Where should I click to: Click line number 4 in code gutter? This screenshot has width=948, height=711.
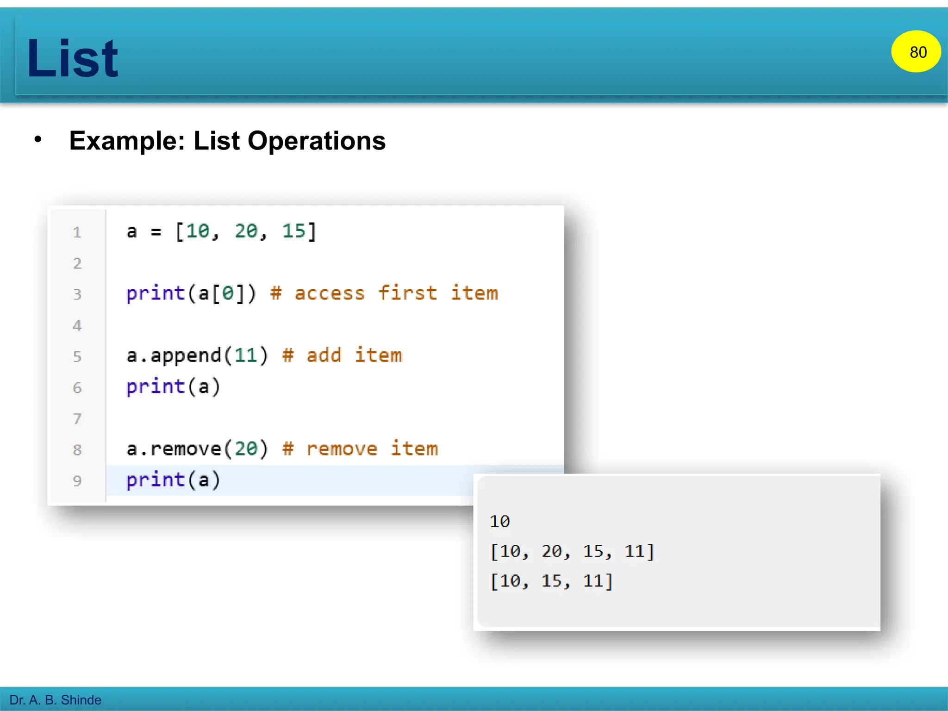77,325
